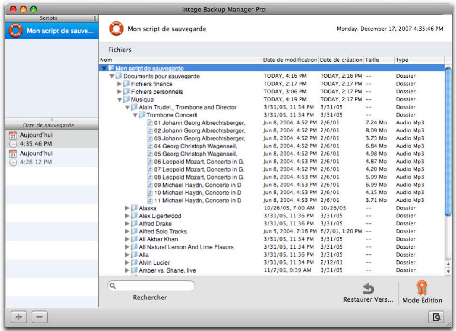Click folder icon of Alvin Lucier
Image resolution: width=456 pixels, height=331 pixels.
134,262
